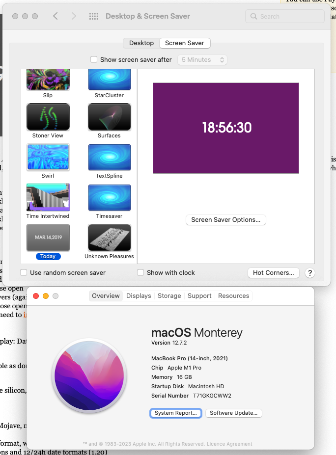Click Version 12.7.2 text

169,343
